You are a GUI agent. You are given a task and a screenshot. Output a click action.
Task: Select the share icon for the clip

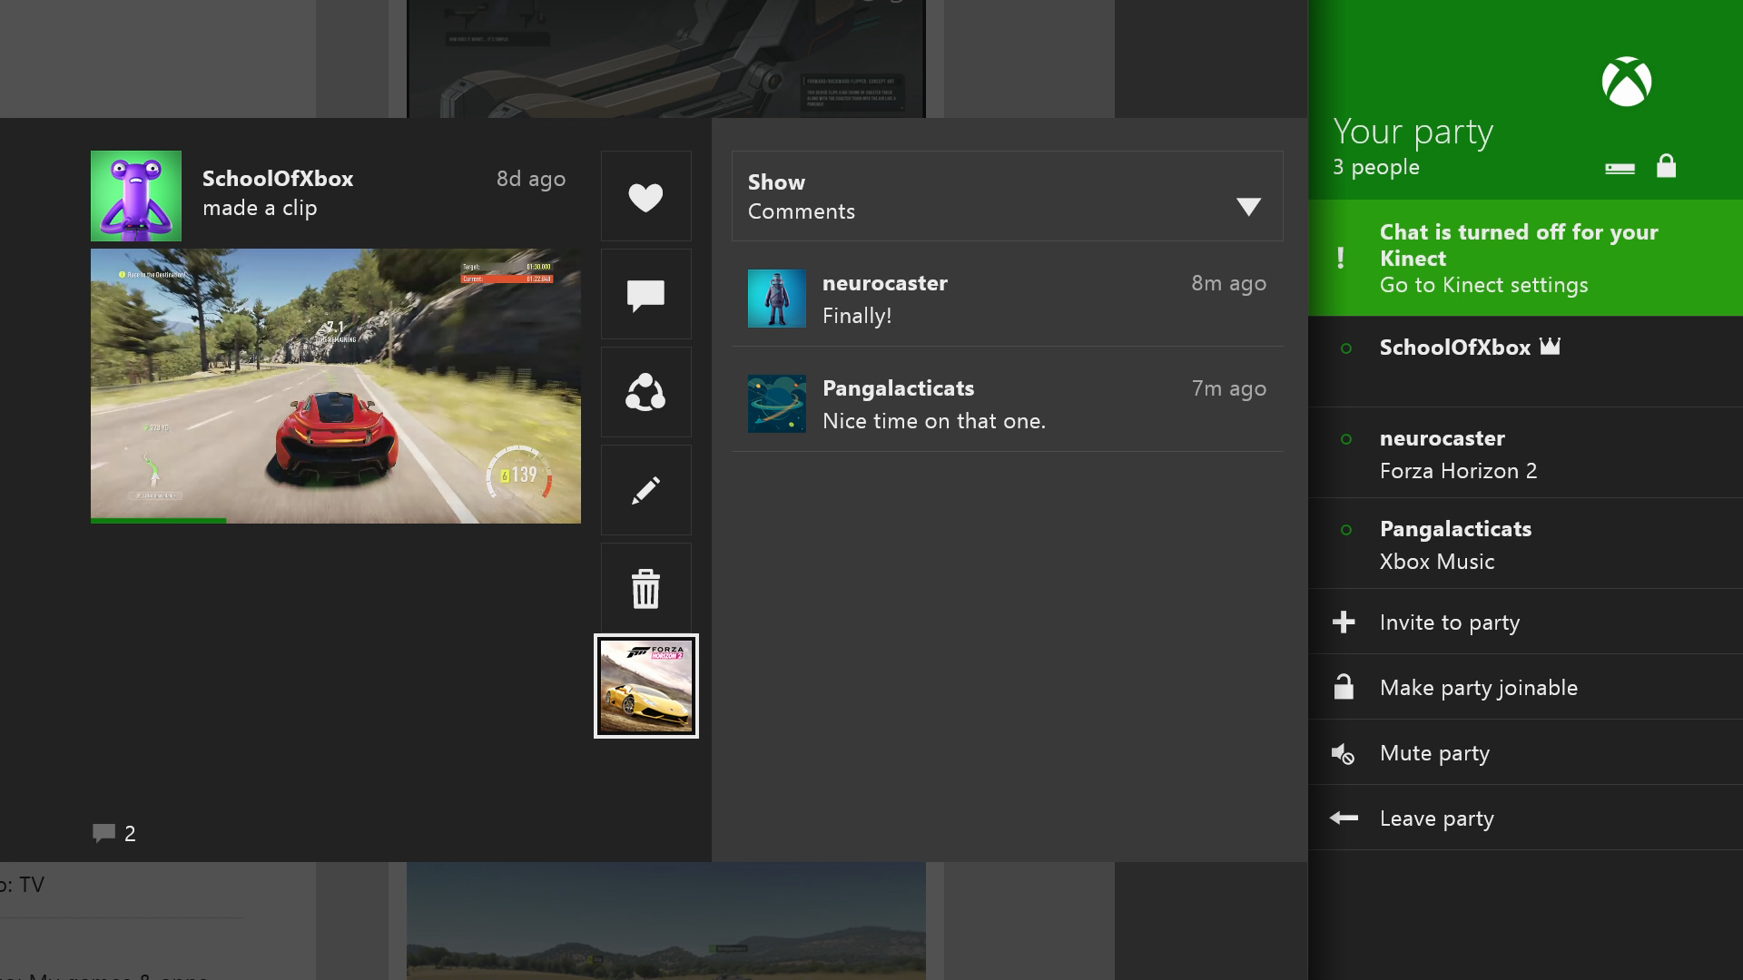click(645, 392)
